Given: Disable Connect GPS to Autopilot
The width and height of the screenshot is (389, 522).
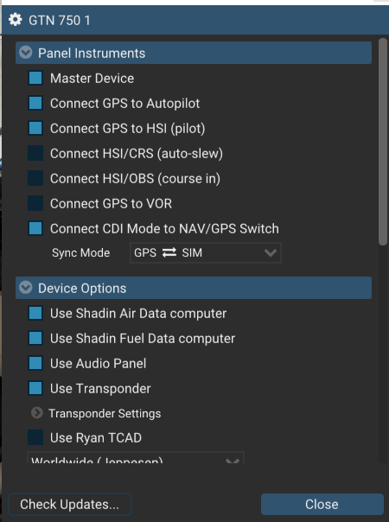Looking at the screenshot, I should point(35,103).
